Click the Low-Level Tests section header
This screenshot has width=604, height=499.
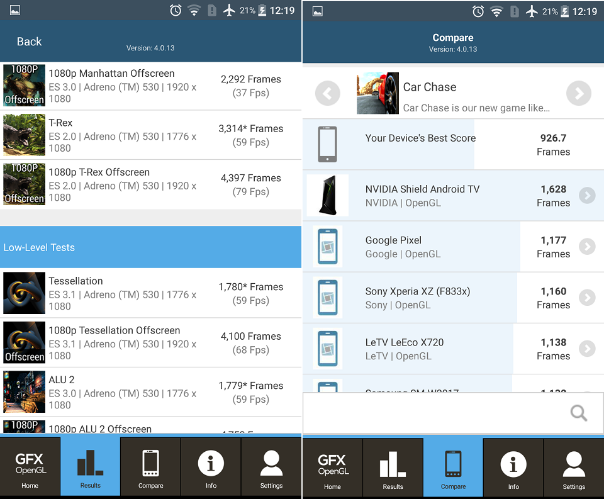coord(150,247)
